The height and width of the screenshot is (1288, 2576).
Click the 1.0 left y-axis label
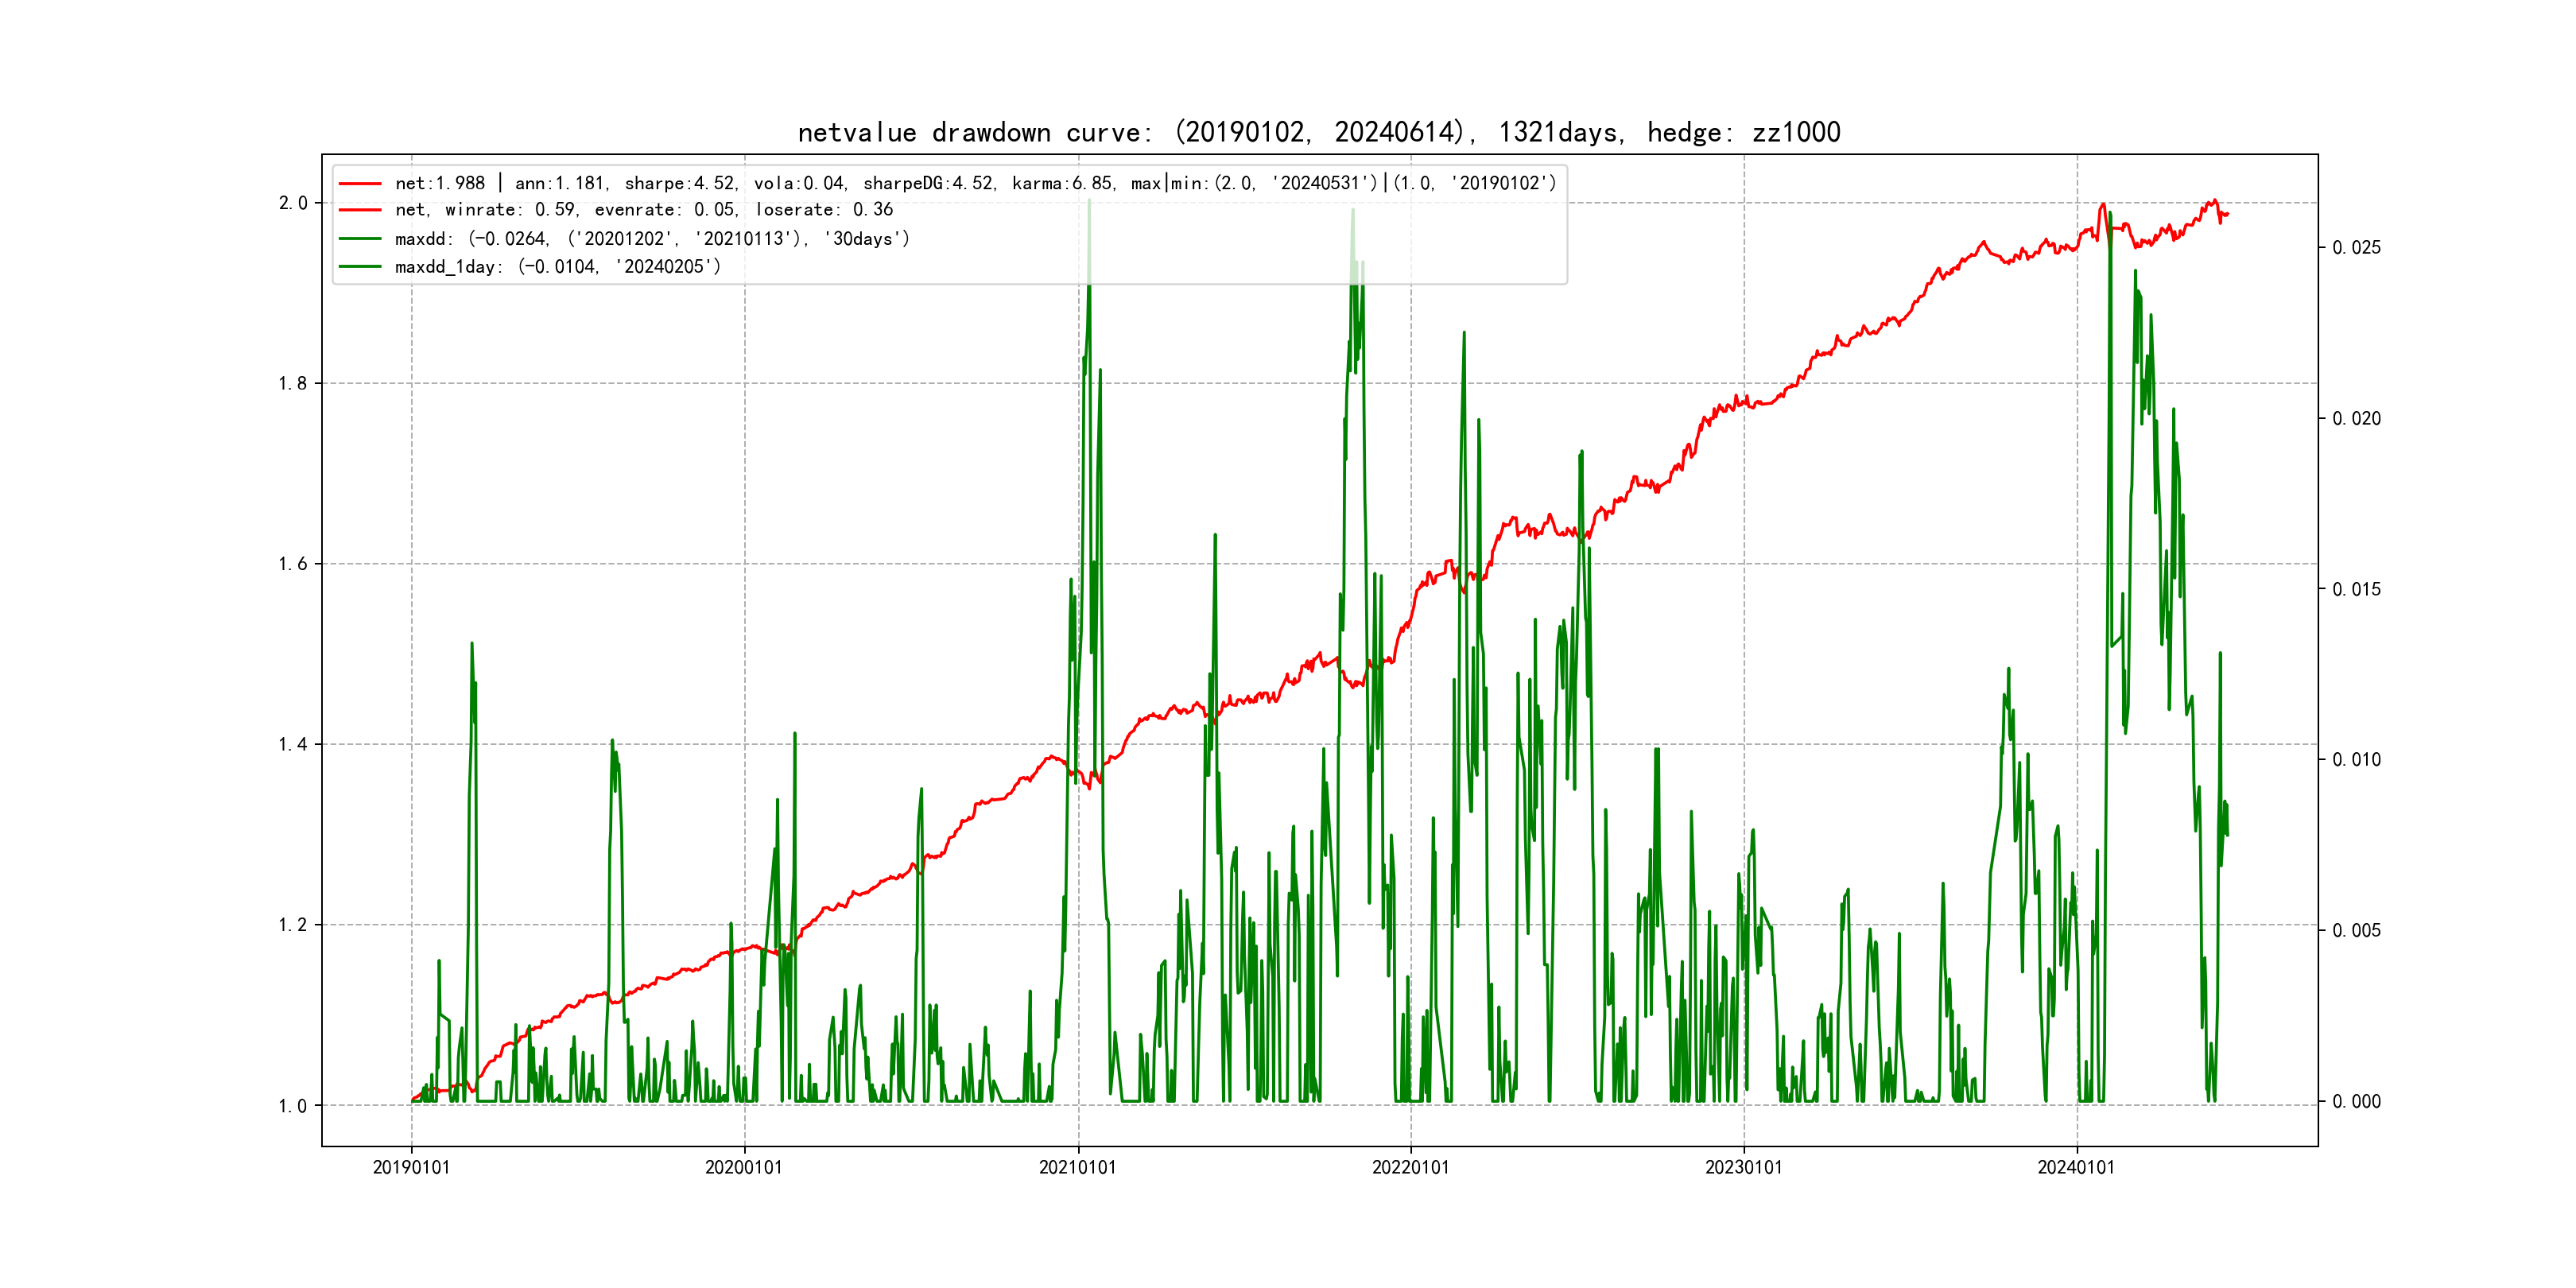(x=293, y=1106)
